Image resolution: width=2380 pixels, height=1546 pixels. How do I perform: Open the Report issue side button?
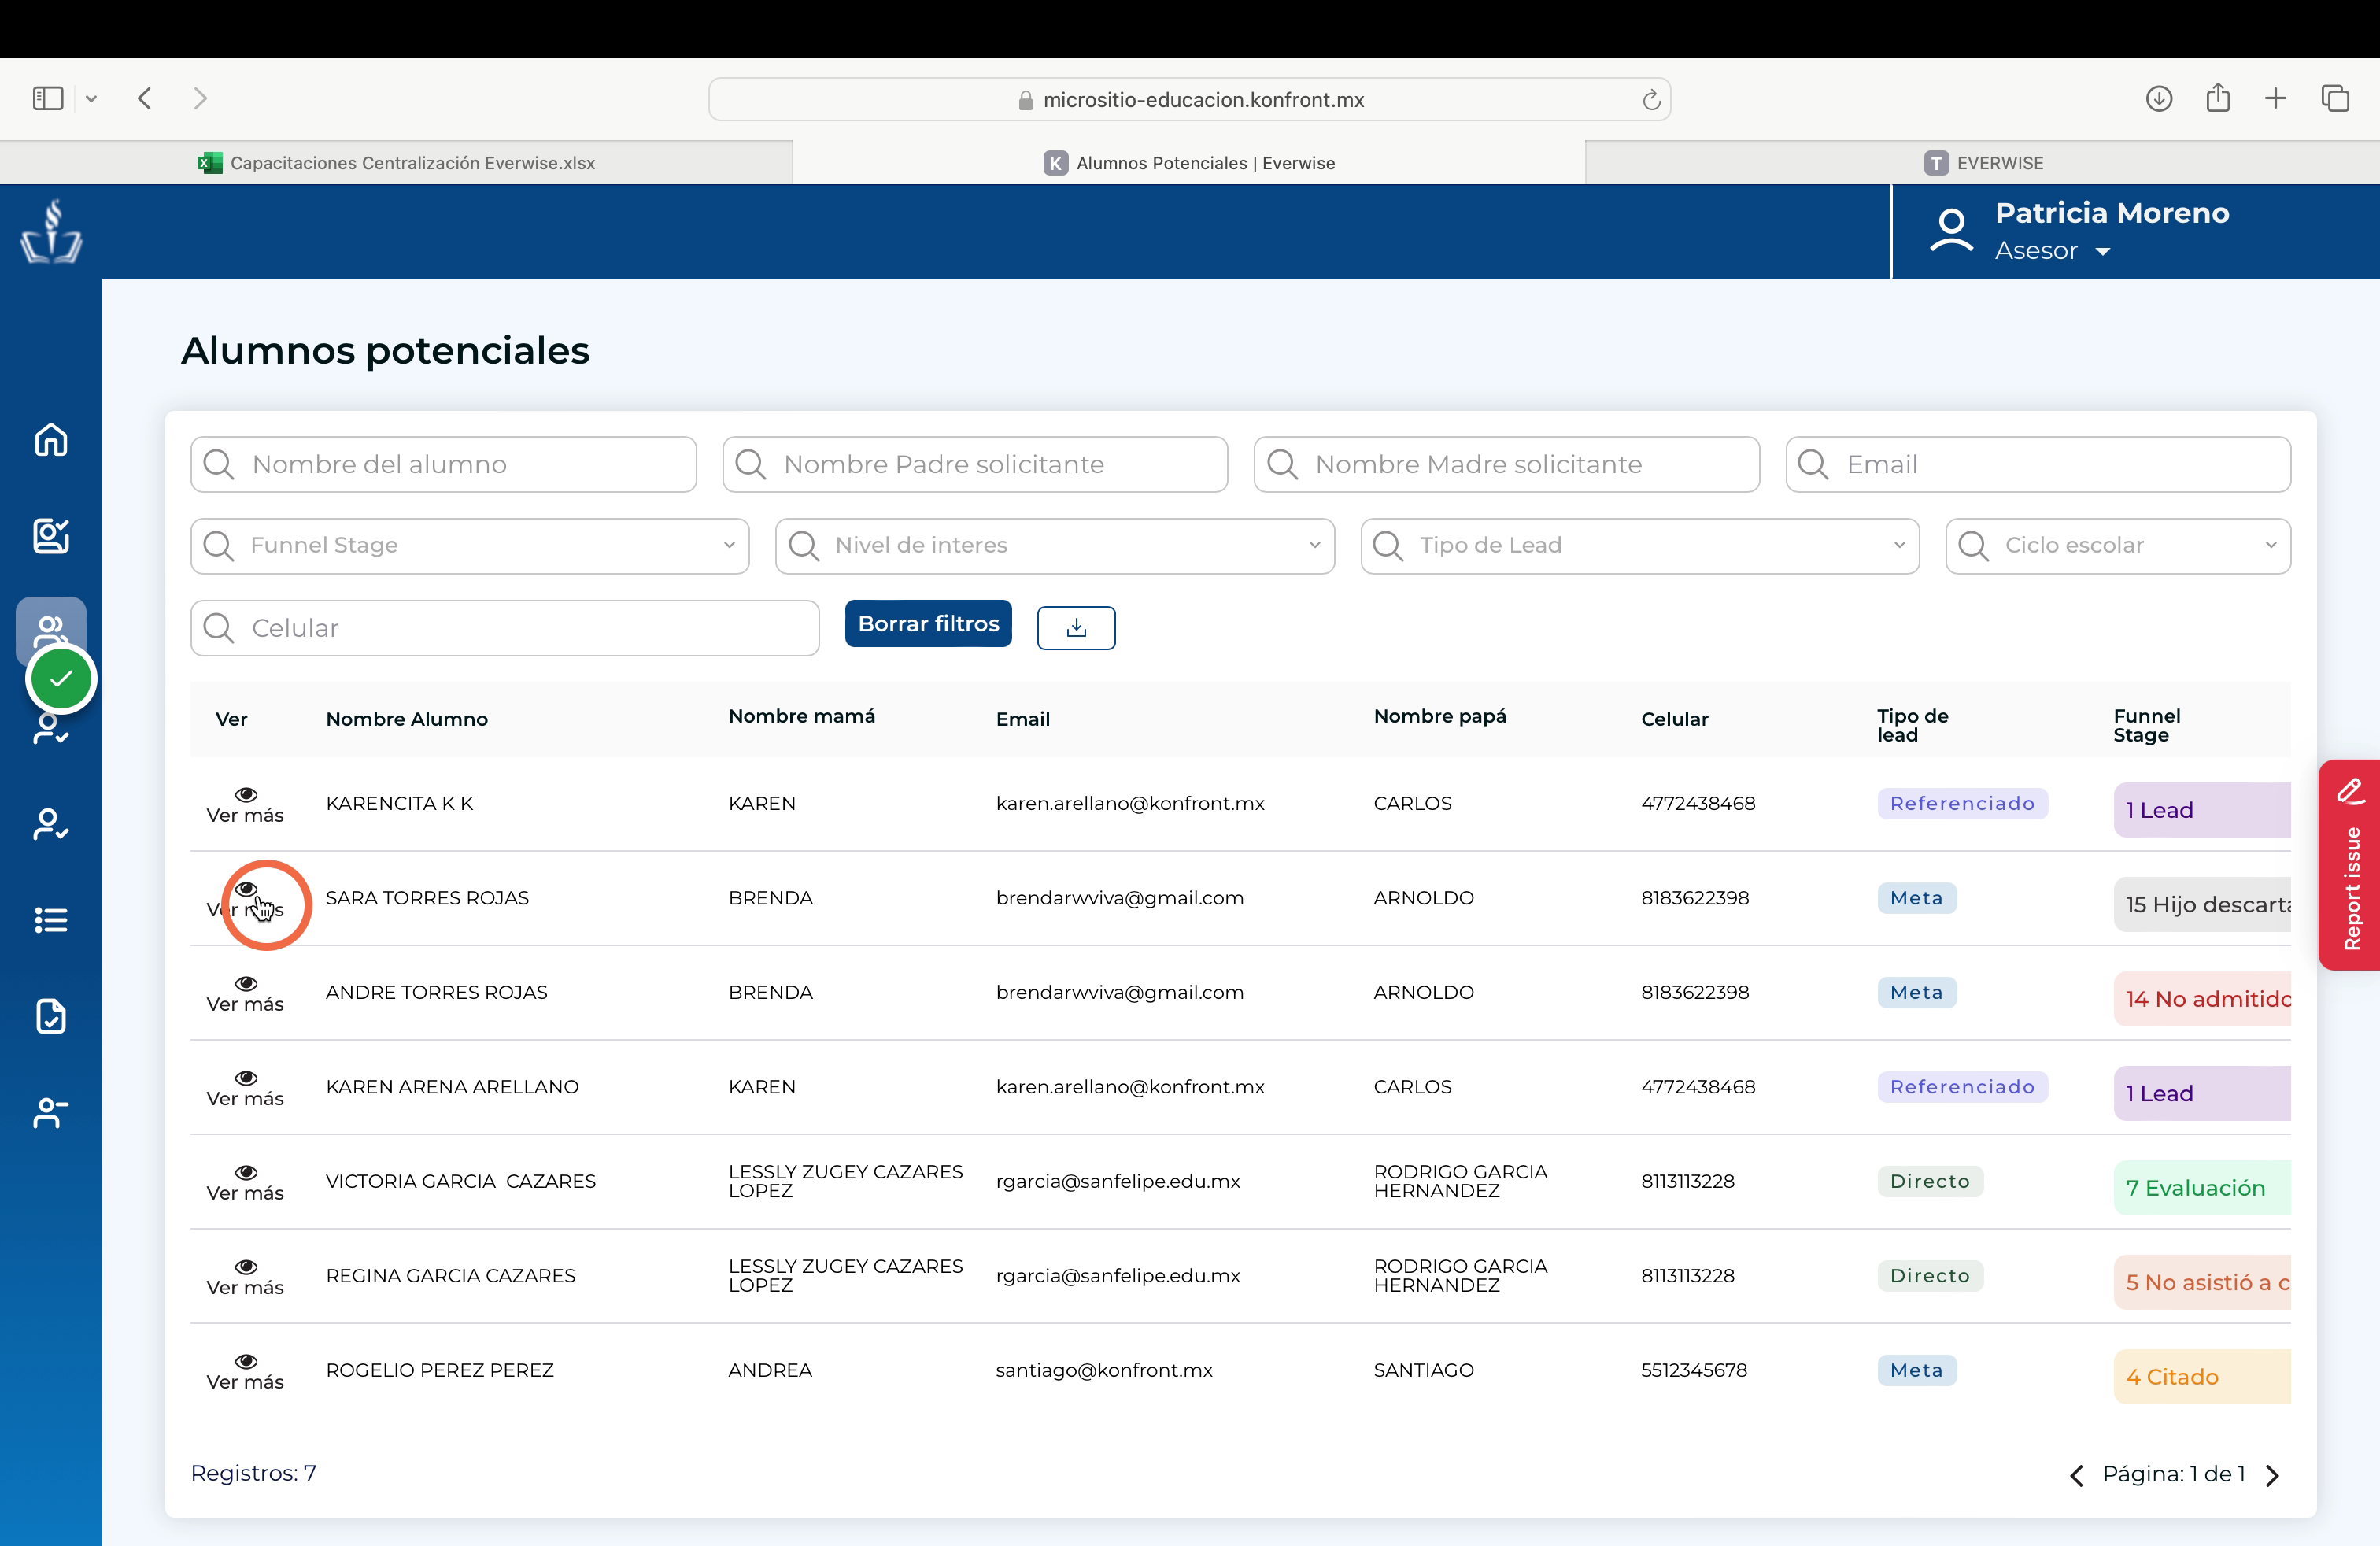pos(2349,865)
